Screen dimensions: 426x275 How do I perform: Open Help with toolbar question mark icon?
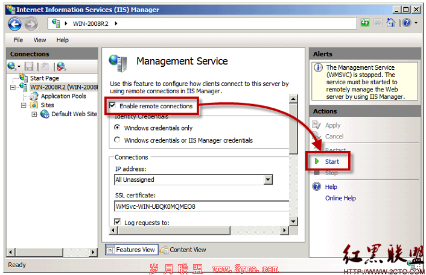(x=407, y=23)
